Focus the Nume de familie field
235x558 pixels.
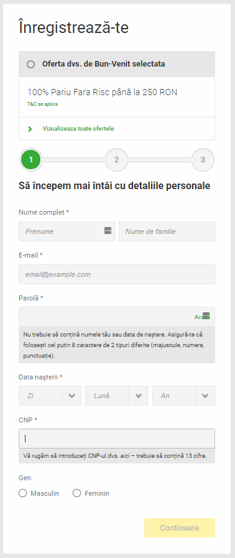167,231
